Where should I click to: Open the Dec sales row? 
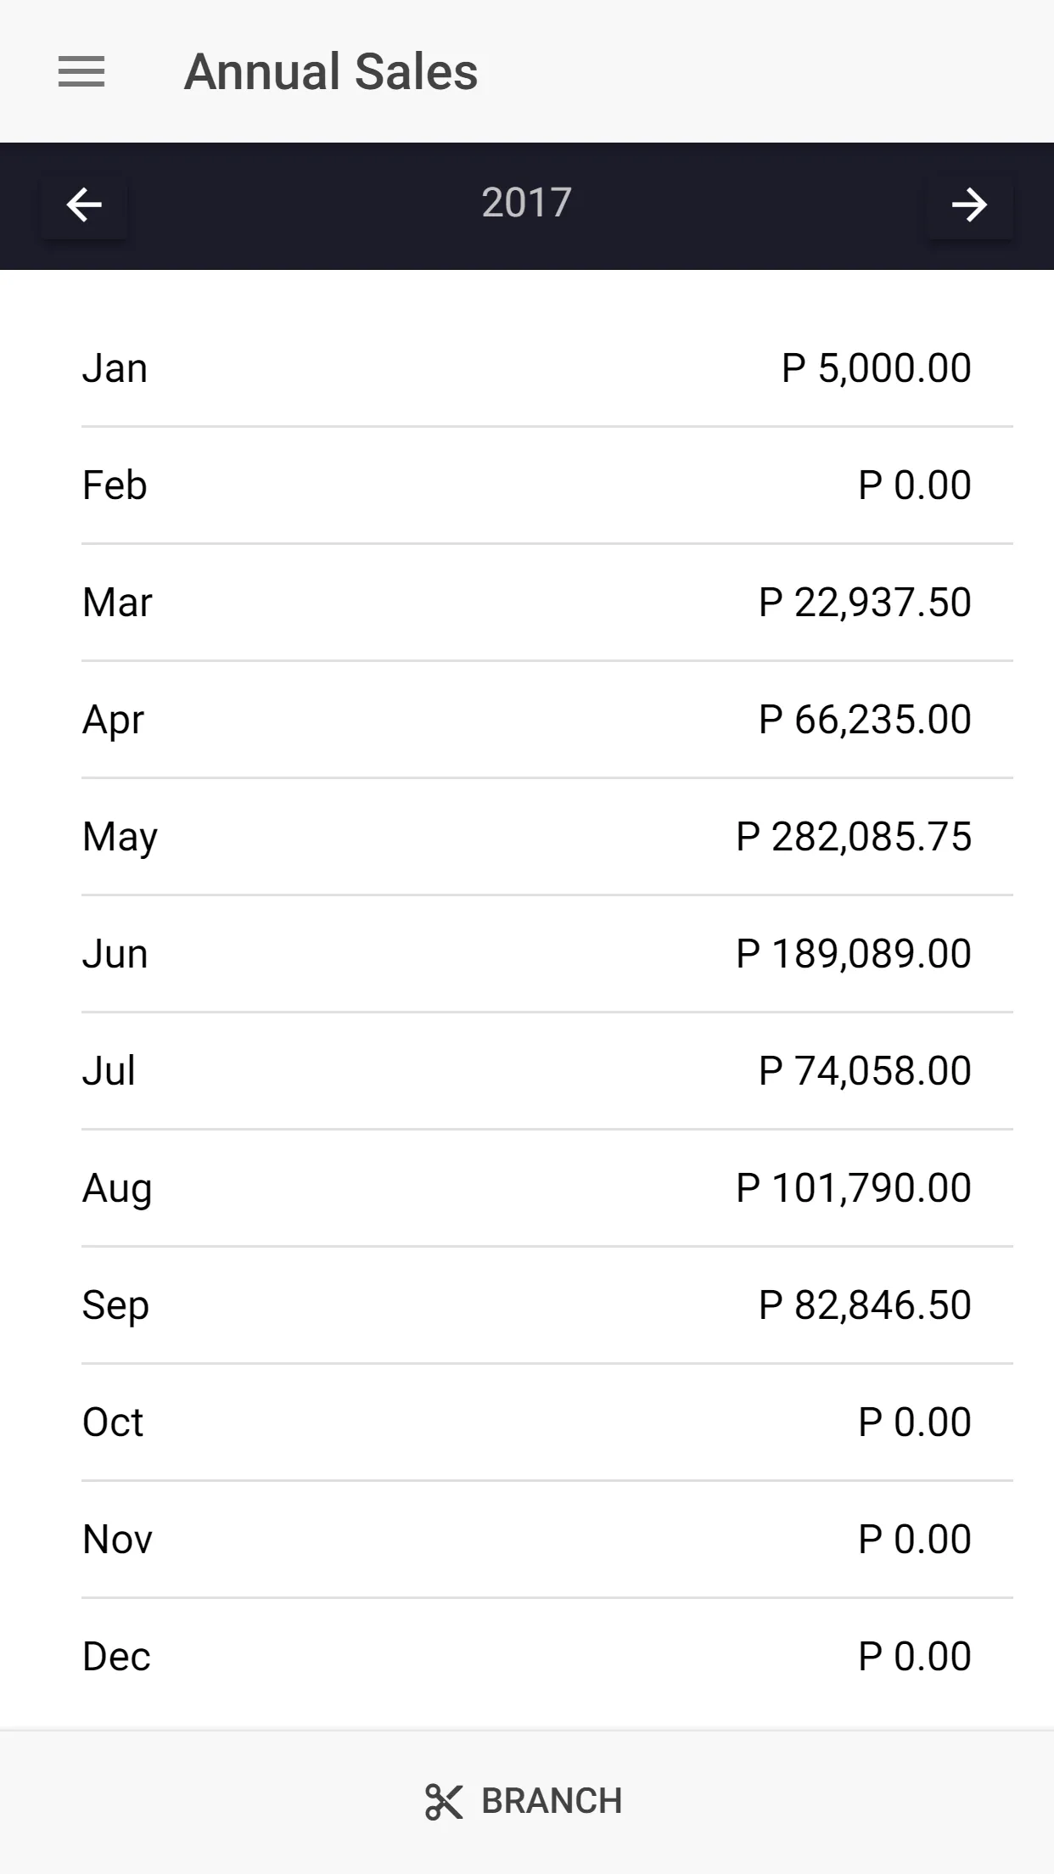(x=527, y=1657)
